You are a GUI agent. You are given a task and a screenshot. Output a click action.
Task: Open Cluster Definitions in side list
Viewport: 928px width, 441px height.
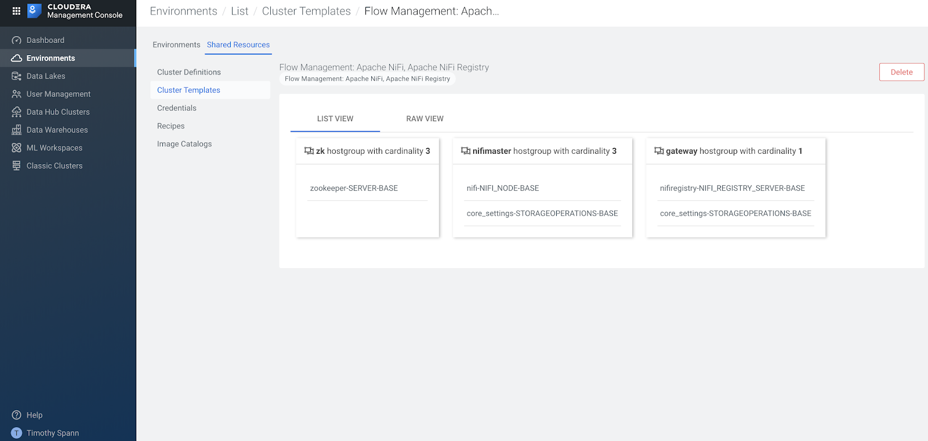(210, 72)
